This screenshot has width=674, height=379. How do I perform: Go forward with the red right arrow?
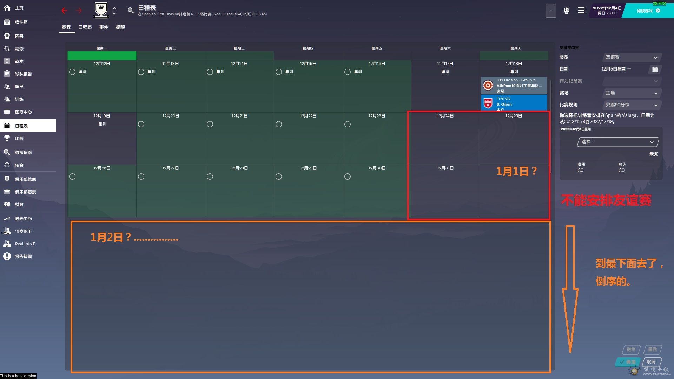click(79, 11)
